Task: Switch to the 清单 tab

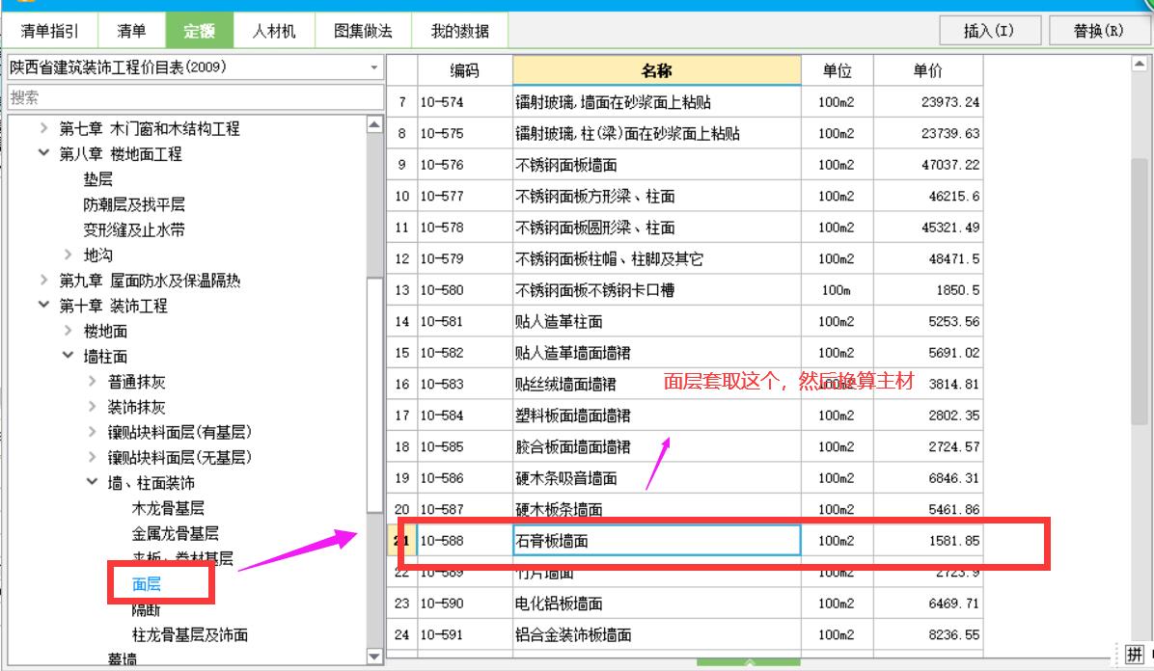Action: click(x=132, y=31)
